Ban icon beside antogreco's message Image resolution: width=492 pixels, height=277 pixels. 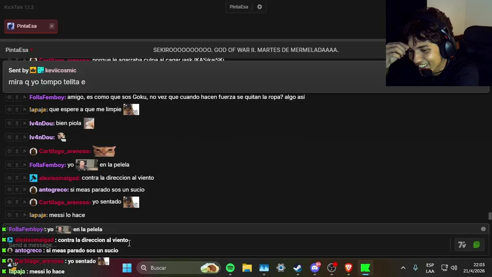(10, 190)
